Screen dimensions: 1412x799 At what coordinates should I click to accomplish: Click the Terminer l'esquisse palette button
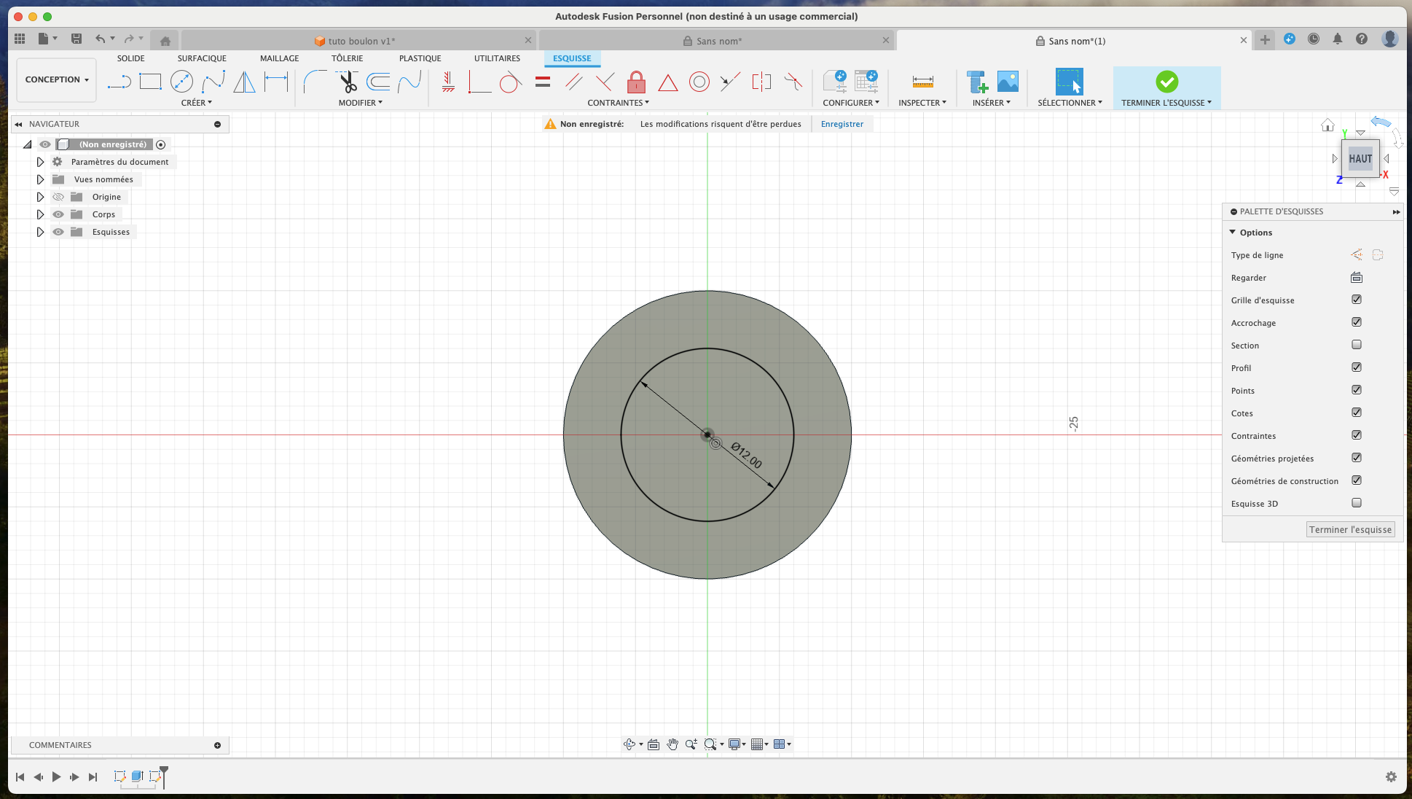(1350, 530)
